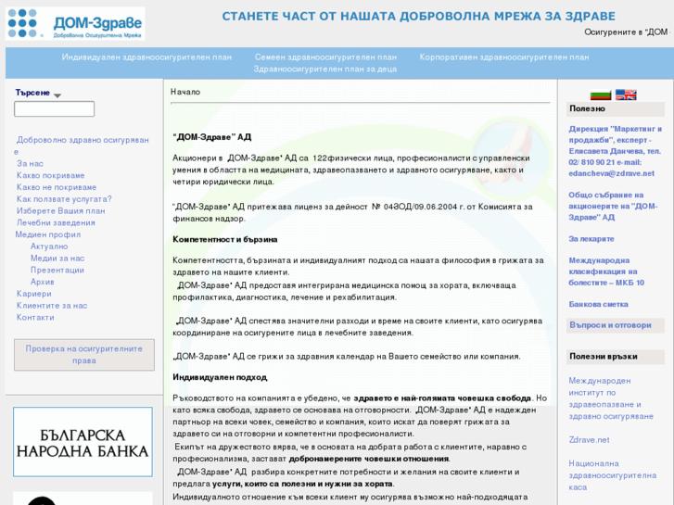
Task: Open Контакти link
Action: (35, 318)
